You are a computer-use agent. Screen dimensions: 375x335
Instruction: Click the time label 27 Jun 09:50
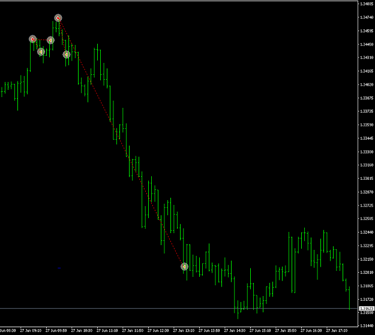coord(56,331)
